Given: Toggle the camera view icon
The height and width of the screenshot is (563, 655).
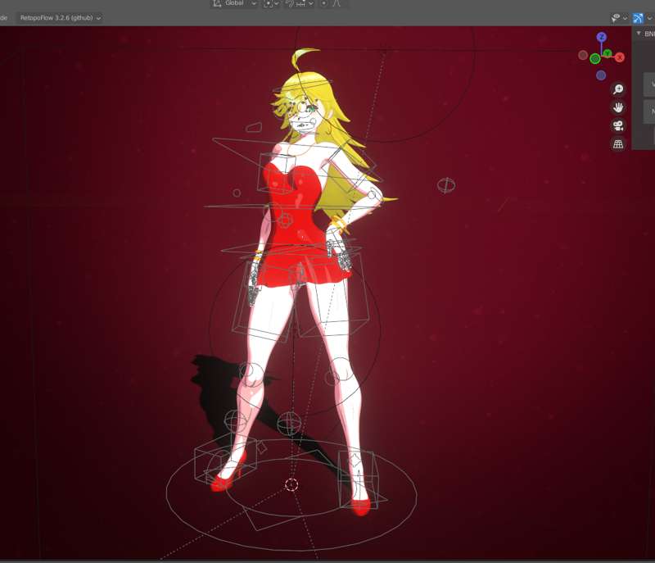Looking at the screenshot, I should [x=618, y=125].
